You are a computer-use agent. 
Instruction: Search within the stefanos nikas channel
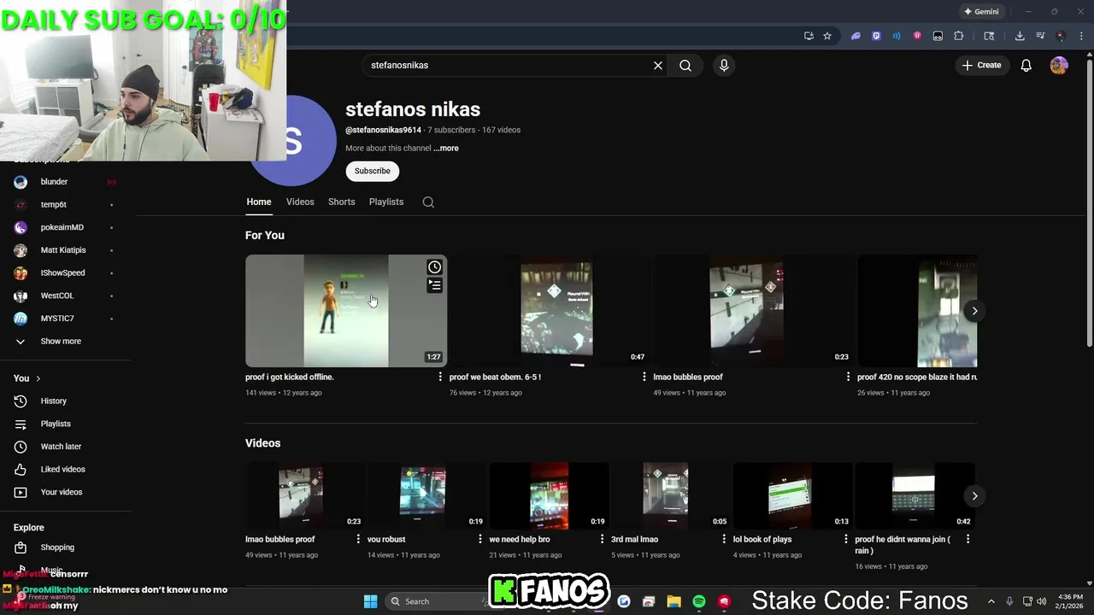coord(428,202)
